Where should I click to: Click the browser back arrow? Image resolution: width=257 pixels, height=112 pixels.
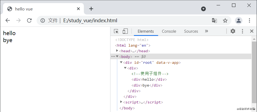click(8, 21)
